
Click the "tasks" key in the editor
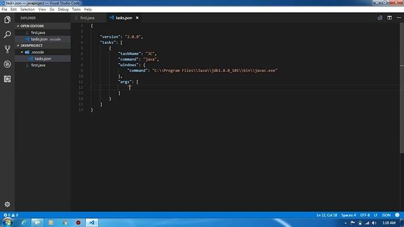coord(108,42)
